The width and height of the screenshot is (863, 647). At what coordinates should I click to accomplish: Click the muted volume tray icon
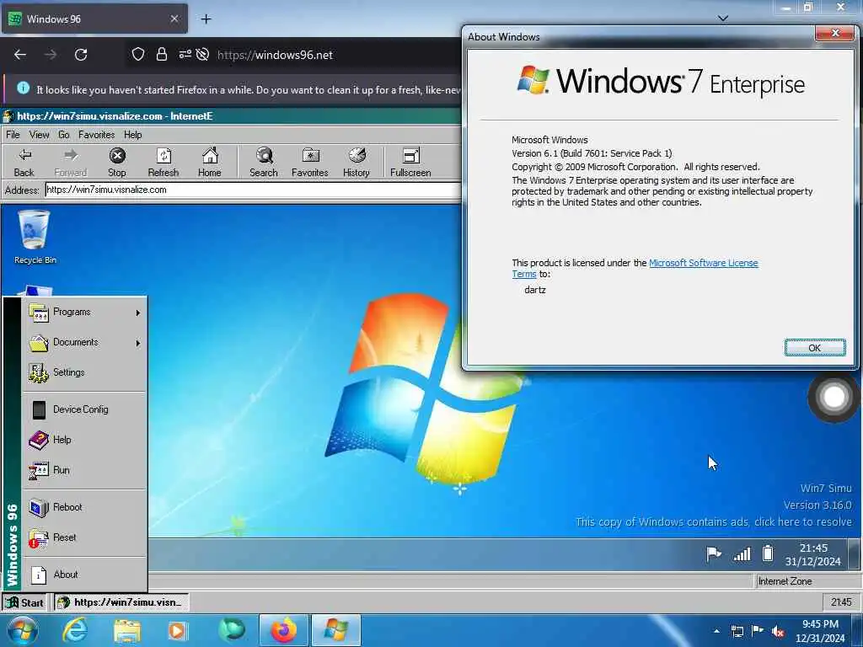tap(778, 632)
